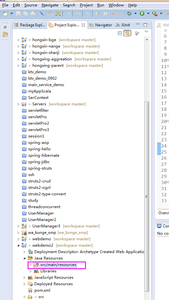This screenshot has height=300, width=169.
Task: Click the New file wizard icon
Action: tap(5, 13)
